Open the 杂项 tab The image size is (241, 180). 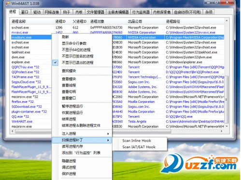coord(209,12)
